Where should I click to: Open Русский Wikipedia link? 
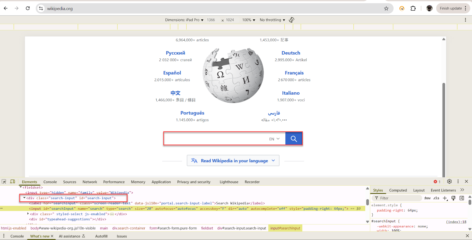[176, 53]
